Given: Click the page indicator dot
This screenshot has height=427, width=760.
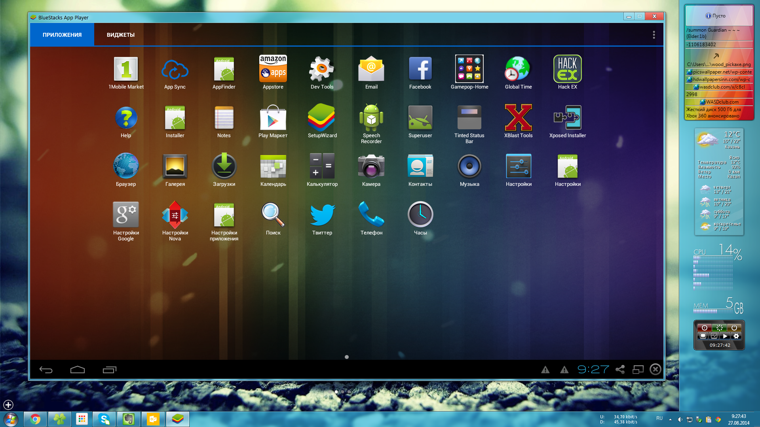Looking at the screenshot, I should coord(347,357).
